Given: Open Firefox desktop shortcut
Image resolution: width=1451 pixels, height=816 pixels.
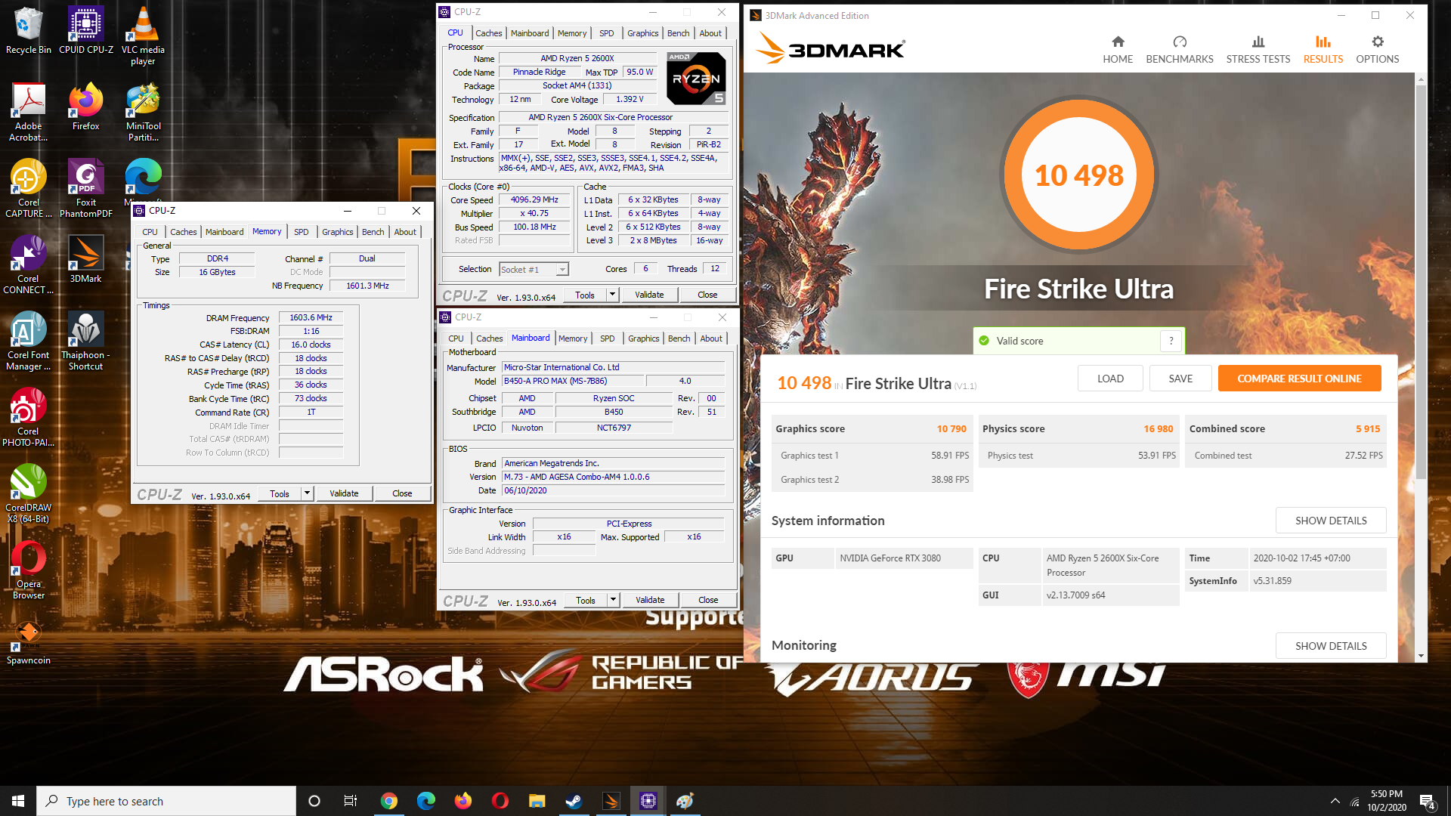Looking at the screenshot, I should point(86,107).
